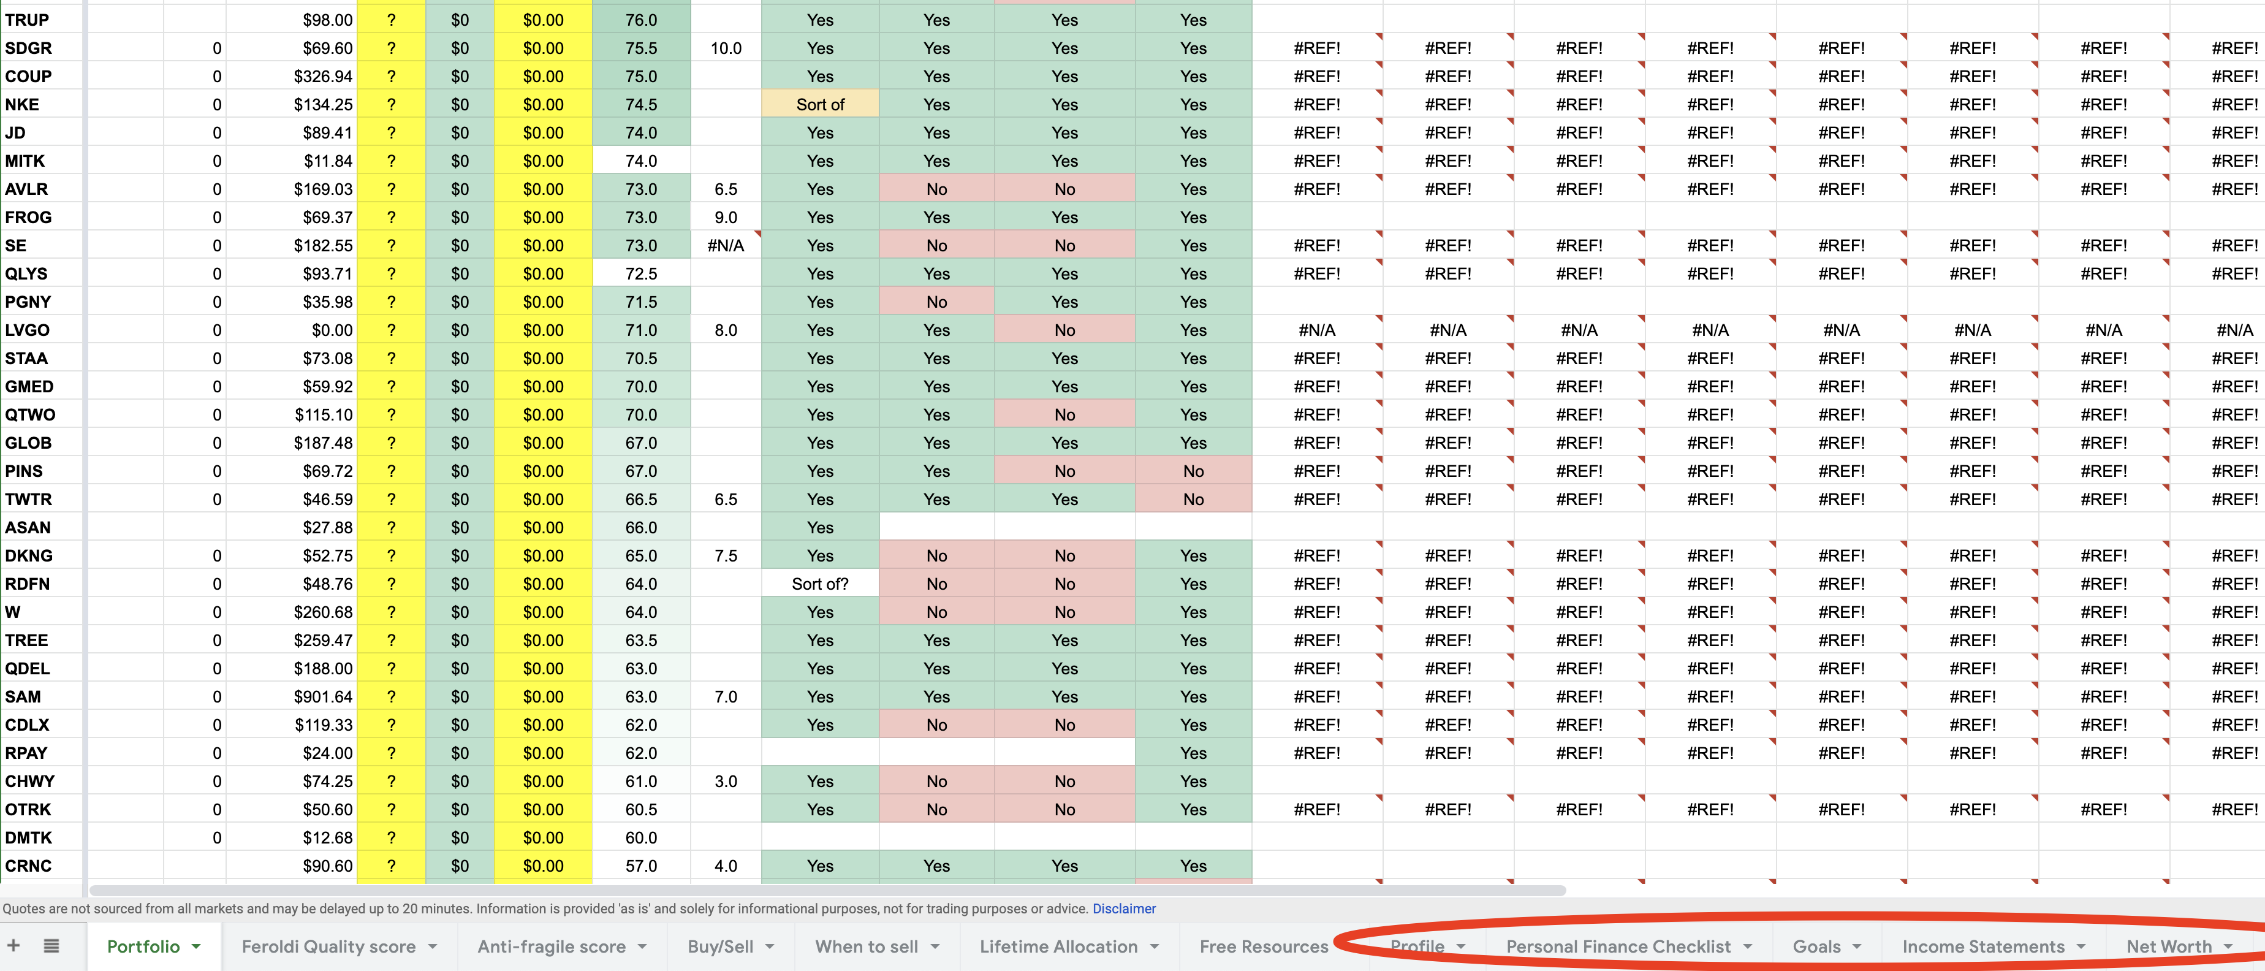
Task: Open Buy/Sell tab dropdown arrow
Action: point(769,946)
